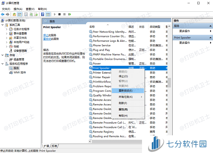This screenshot has height=153, width=213.
Task: Click the Restart Service toolbar icon
Action: tap(69, 15)
